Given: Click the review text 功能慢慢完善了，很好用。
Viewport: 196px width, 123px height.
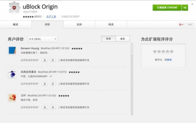Looking at the screenshot, I should [x=35, y=53].
